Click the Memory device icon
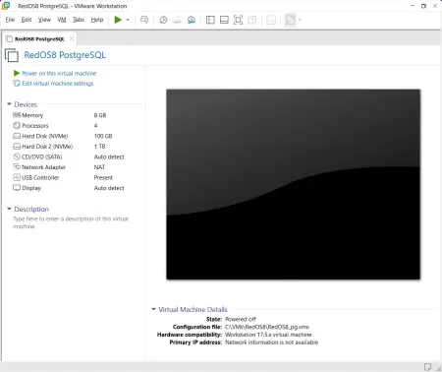 (17, 115)
